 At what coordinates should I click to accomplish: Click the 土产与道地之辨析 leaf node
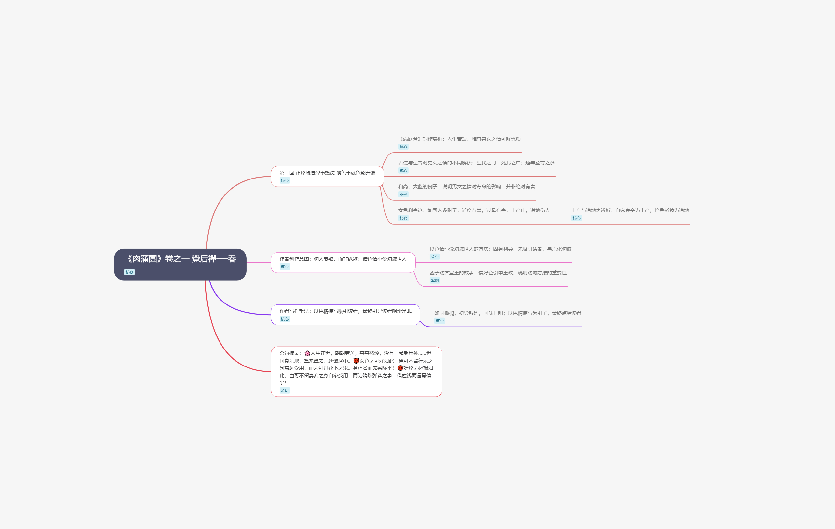click(630, 210)
